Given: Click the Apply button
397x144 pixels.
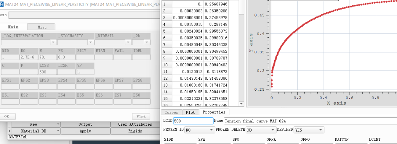Looking at the screenshot, I should [x=85, y=131].
